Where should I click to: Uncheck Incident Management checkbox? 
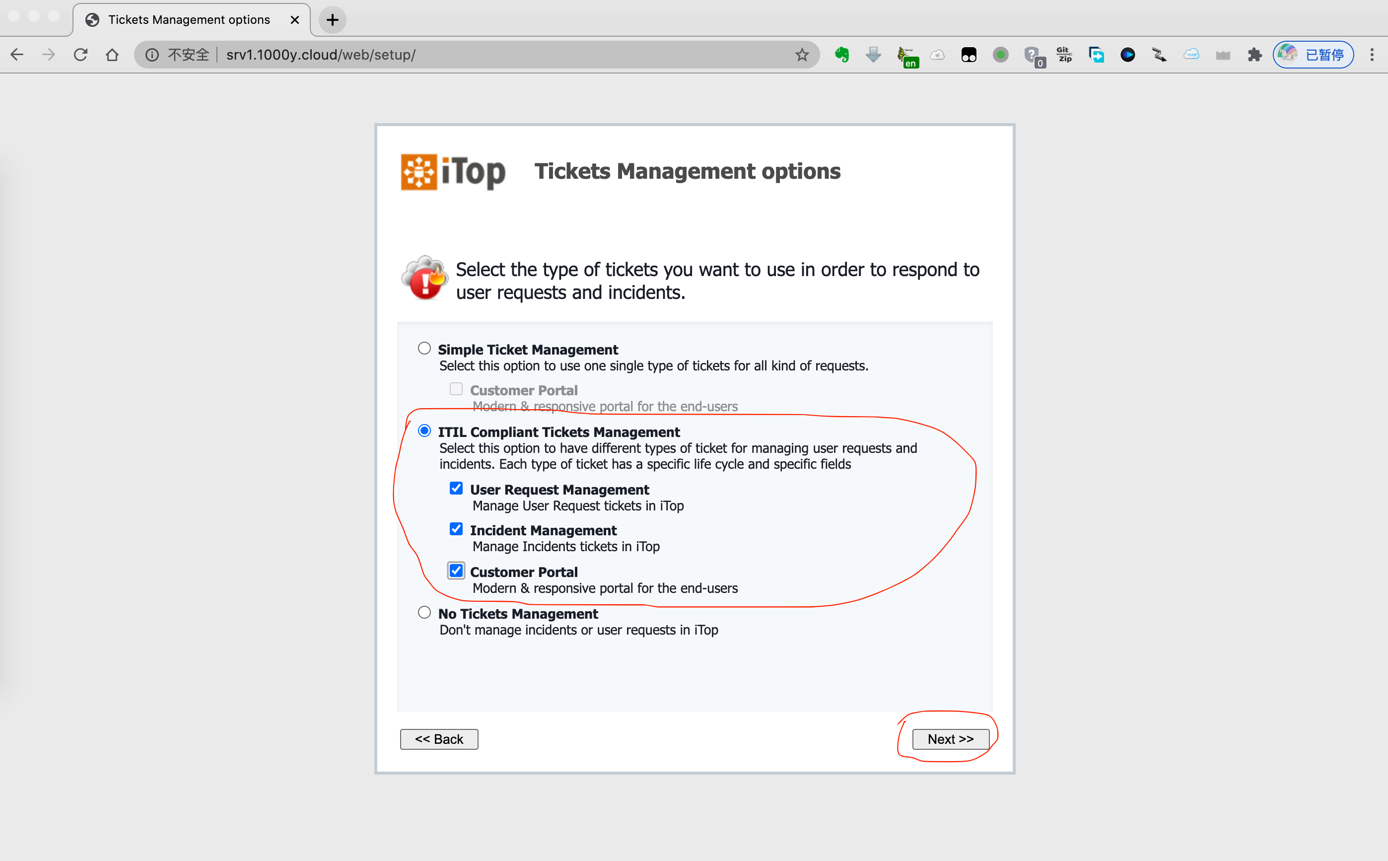[x=456, y=528]
